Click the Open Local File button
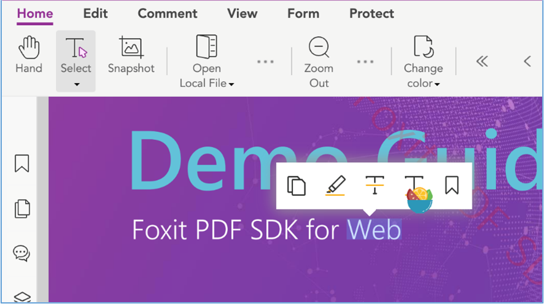Image resolution: width=544 pixels, height=304 pixels. [x=207, y=61]
